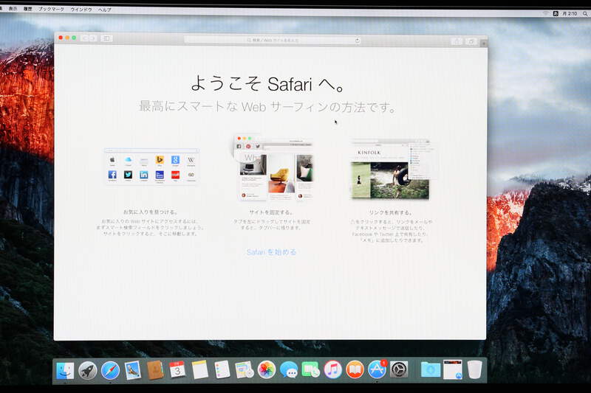Open Finder from the Dock
Image resolution: width=591 pixels, height=393 pixels.
[65, 370]
